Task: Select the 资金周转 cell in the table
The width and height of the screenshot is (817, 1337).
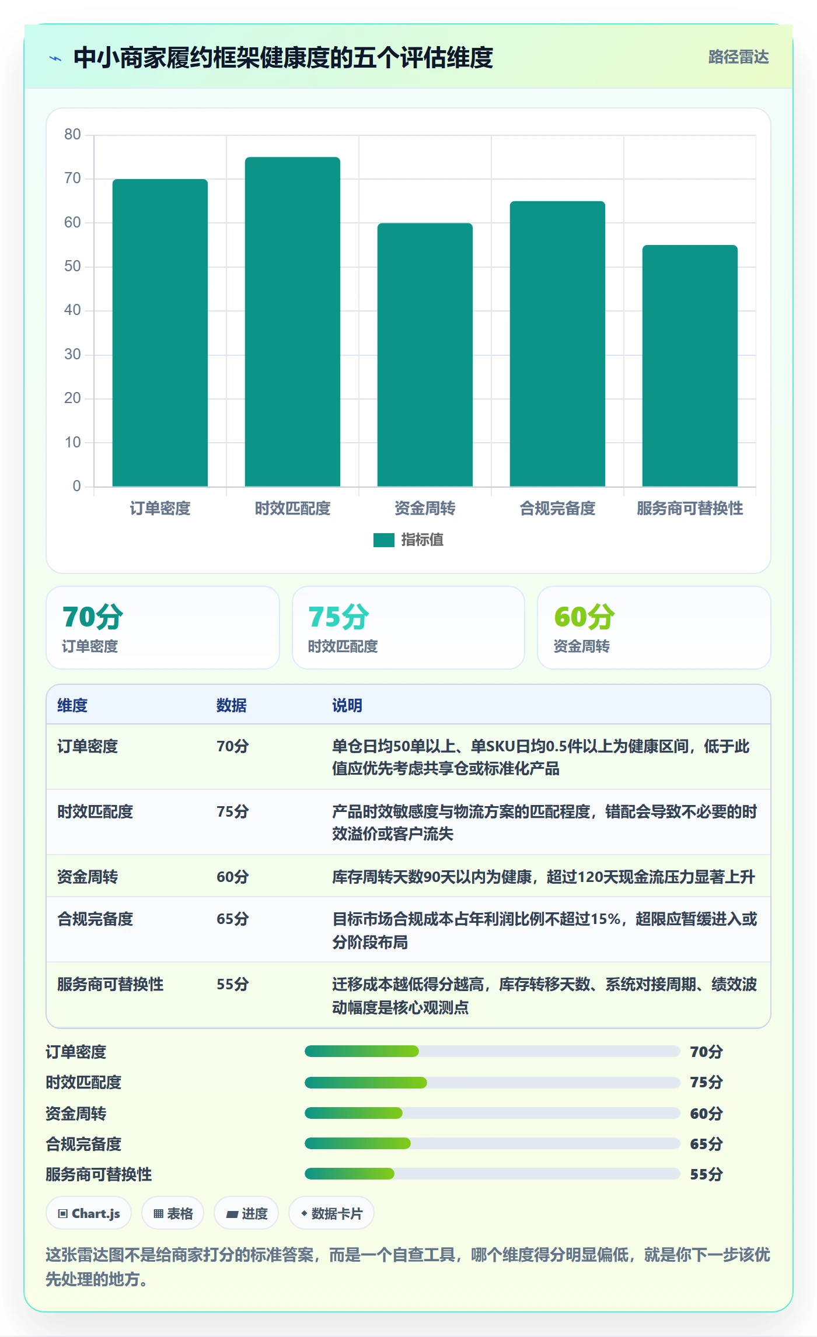Action: 88,877
